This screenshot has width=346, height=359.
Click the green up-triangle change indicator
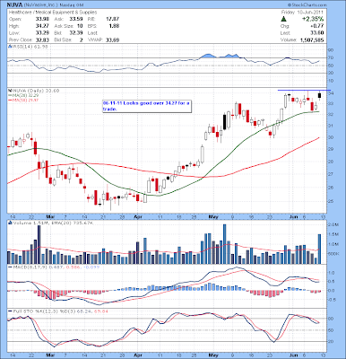[283, 19]
